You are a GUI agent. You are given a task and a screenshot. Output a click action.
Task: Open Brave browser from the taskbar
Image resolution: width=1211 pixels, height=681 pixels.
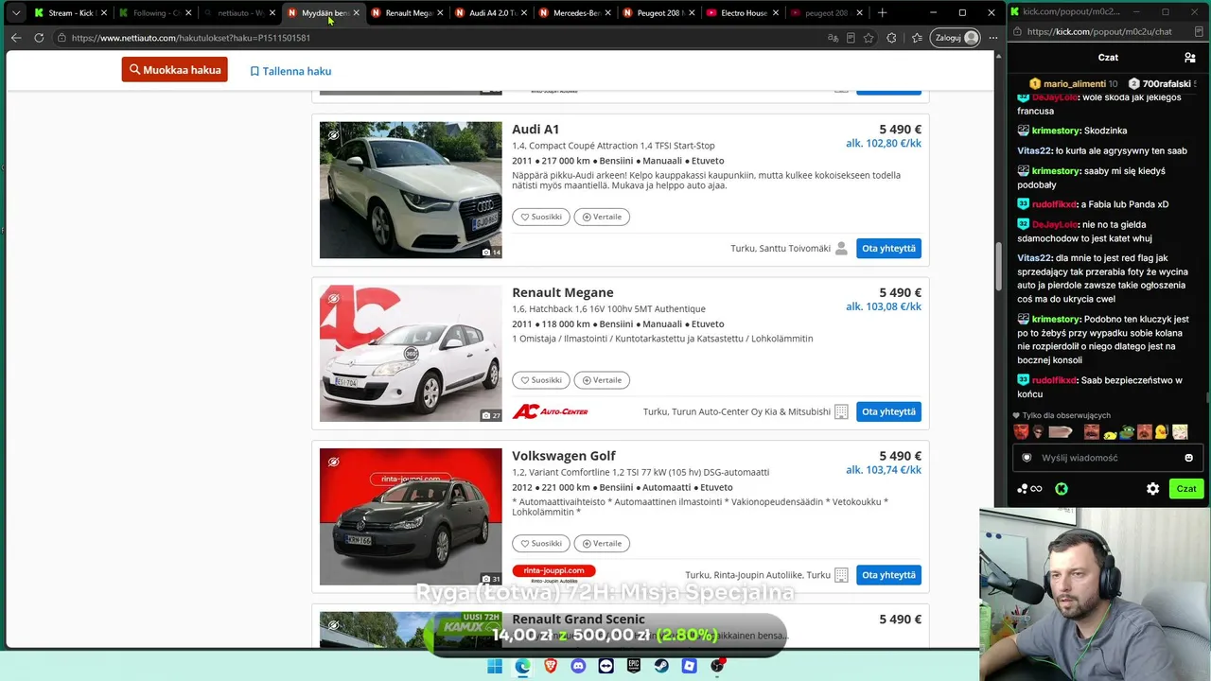pyautogui.click(x=551, y=666)
